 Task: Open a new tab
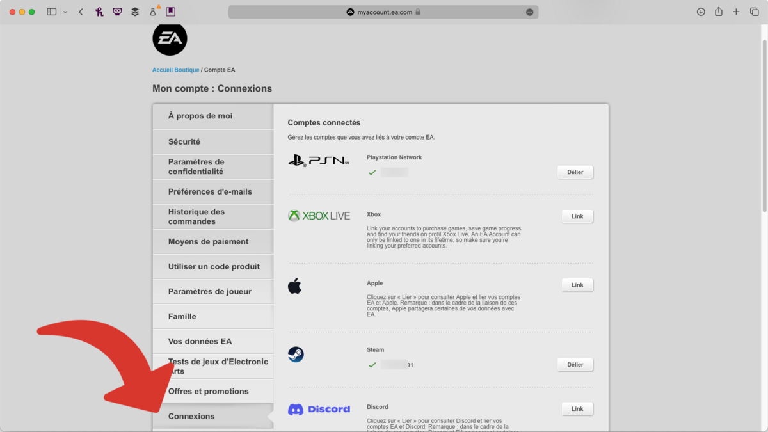pos(736,12)
